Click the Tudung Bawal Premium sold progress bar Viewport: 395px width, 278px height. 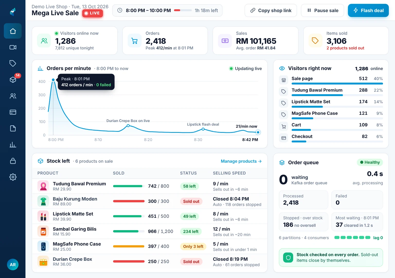[129, 186]
